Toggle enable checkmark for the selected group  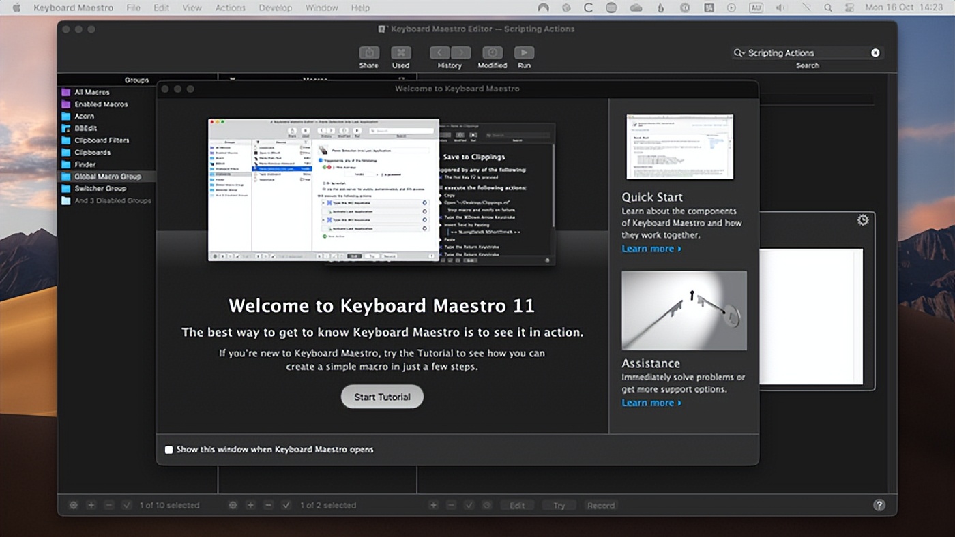(x=127, y=505)
